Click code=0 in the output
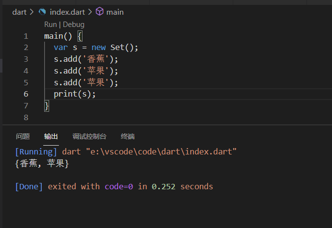332x228 pixels. pos(119,187)
